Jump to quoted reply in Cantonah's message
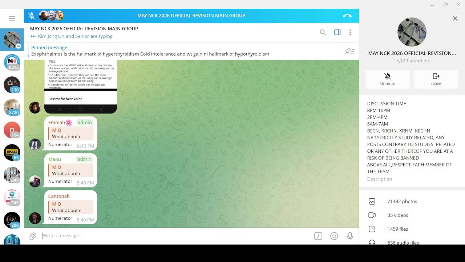The width and height of the screenshot is (465, 262). [x=71, y=207]
